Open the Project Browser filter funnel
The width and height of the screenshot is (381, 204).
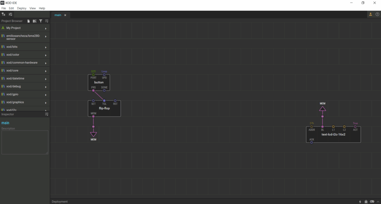point(41,21)
